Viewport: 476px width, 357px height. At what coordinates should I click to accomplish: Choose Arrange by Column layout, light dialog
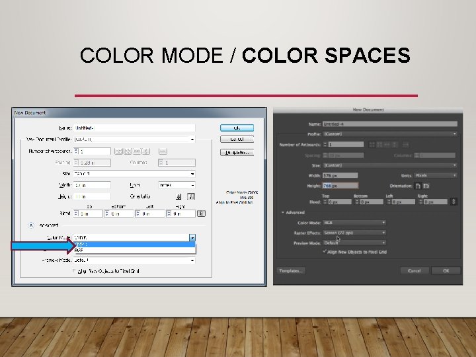tap(146, 151)
